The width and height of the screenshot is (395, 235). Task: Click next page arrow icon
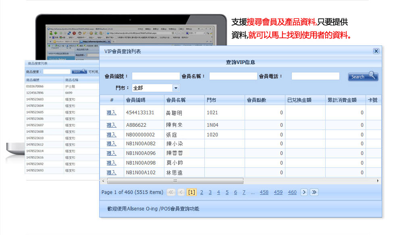pos(304,192)
